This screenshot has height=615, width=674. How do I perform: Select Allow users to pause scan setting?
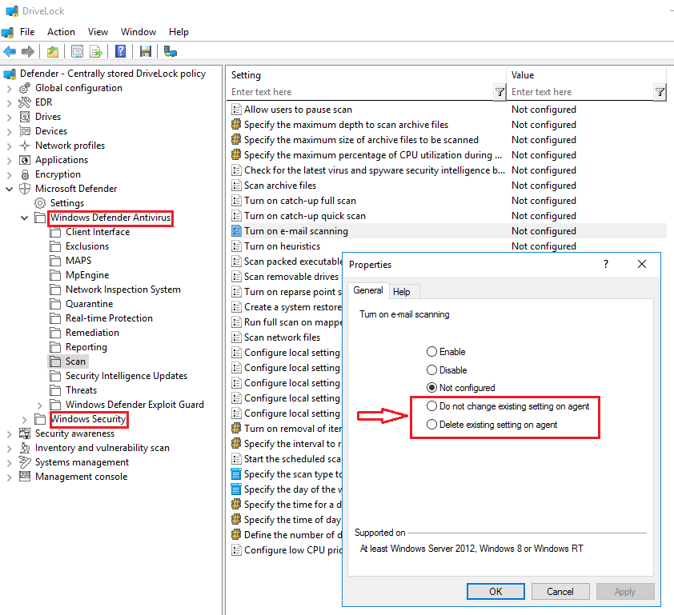(298, 110)
